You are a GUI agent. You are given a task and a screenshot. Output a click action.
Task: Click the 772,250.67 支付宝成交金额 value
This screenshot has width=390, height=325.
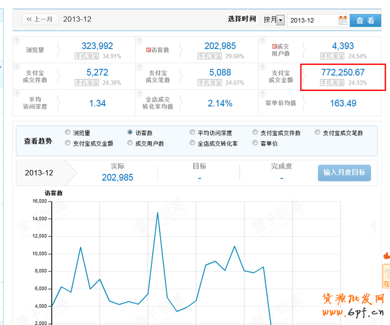(343, 72)
